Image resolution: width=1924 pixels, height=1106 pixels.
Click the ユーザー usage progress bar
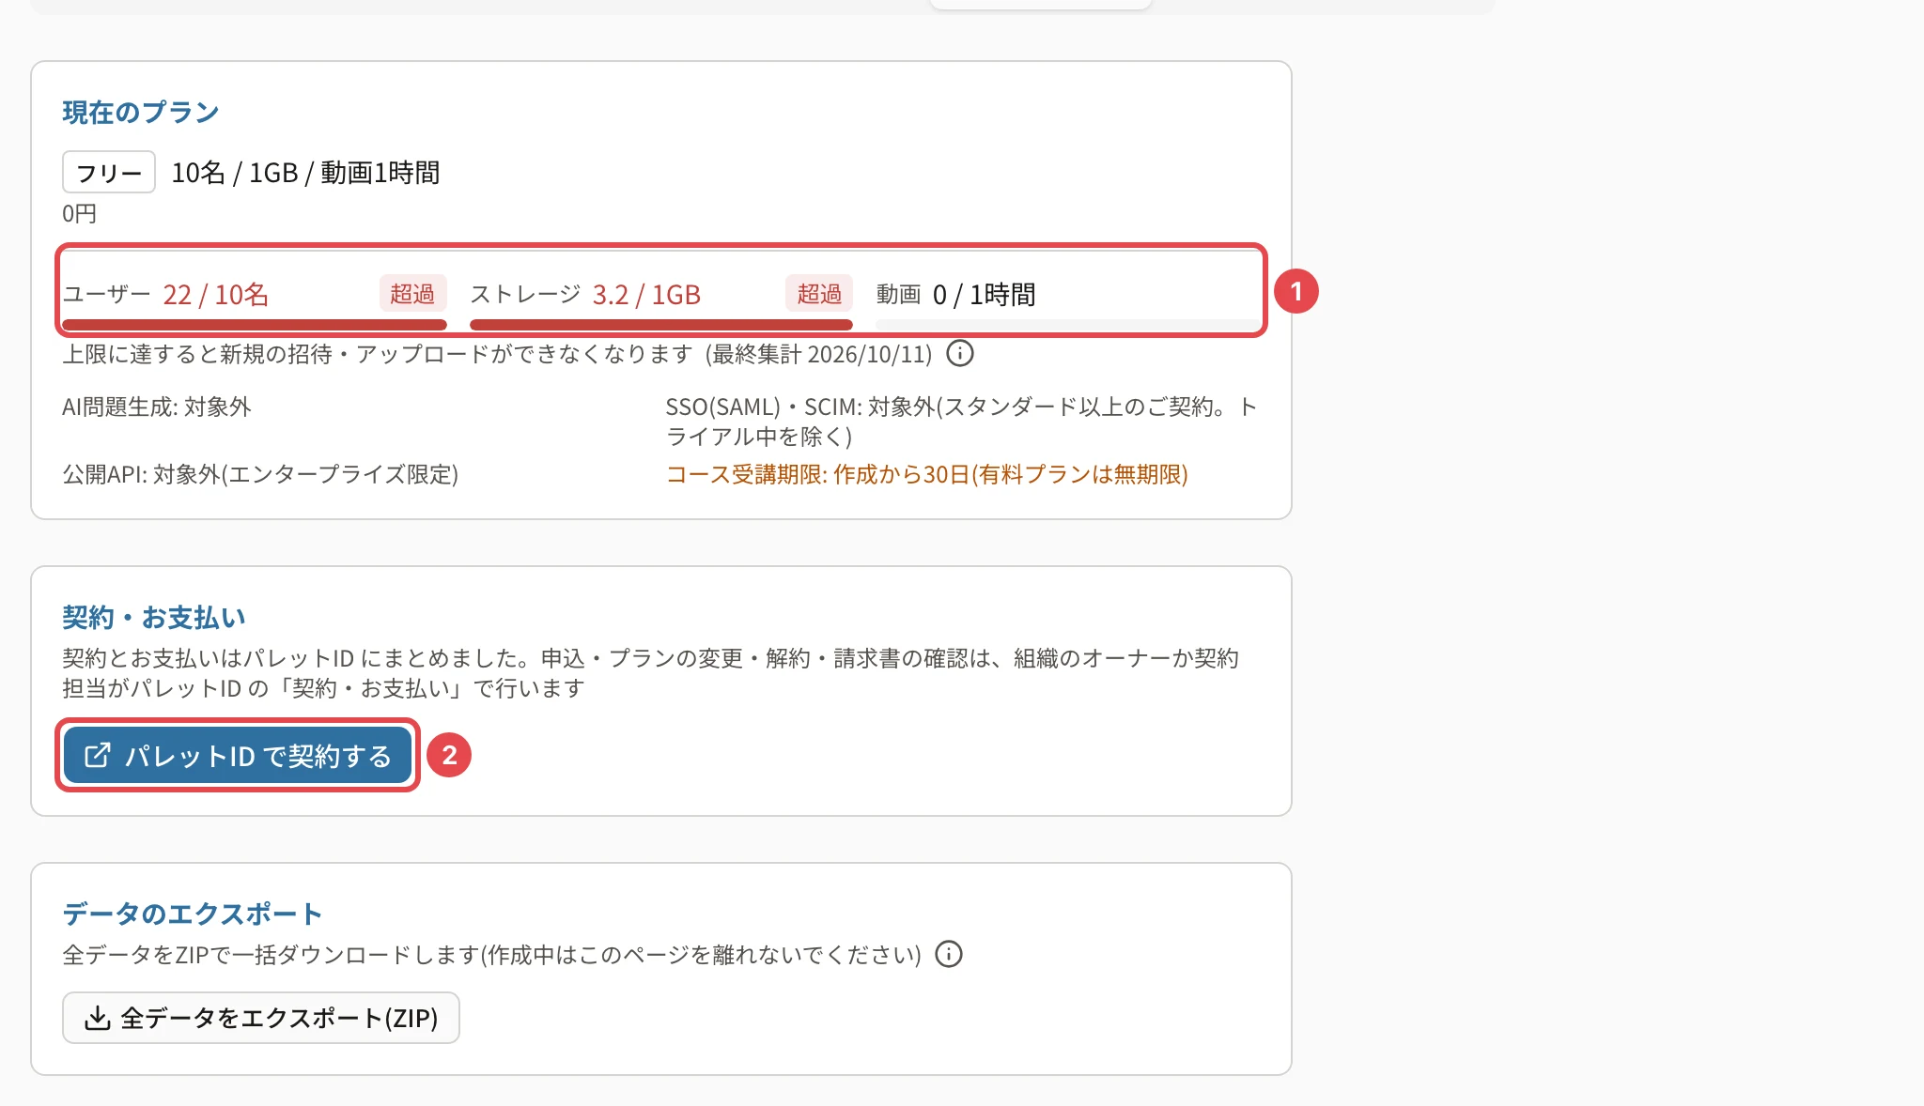(x=255, y=325)
